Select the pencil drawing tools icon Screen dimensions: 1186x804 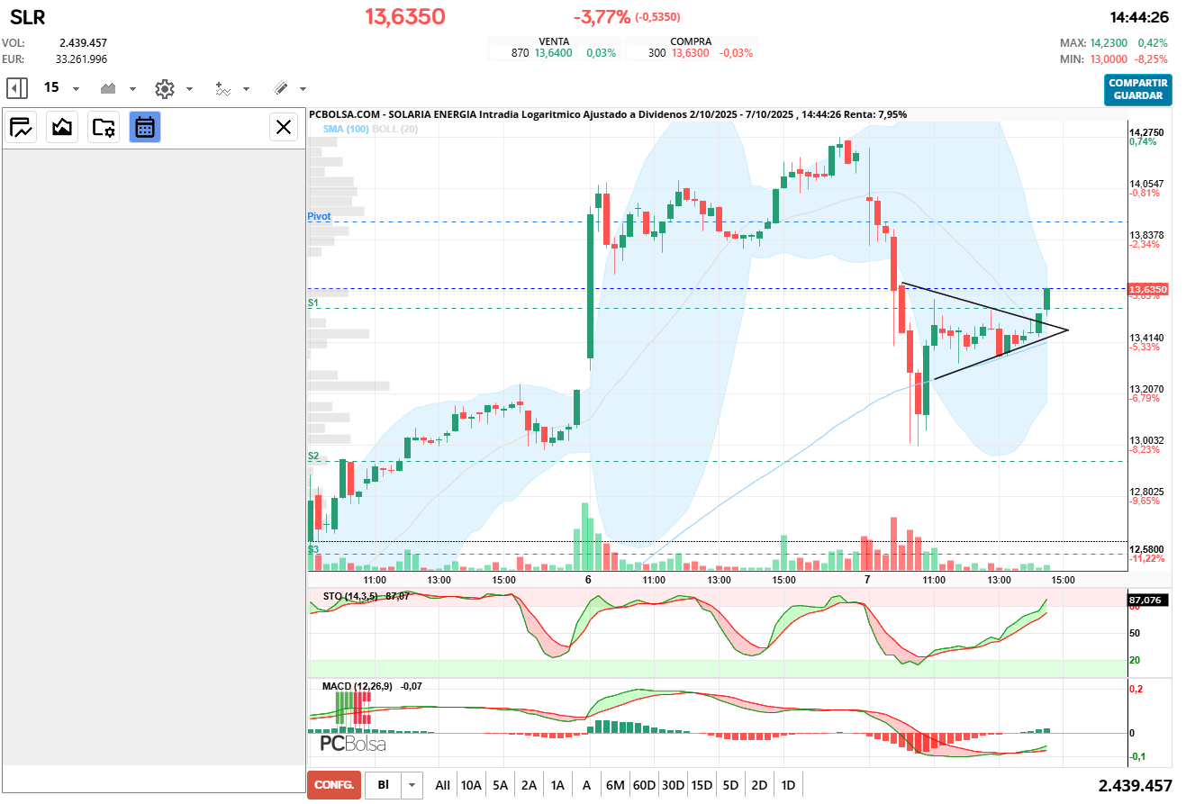(280, 88)
